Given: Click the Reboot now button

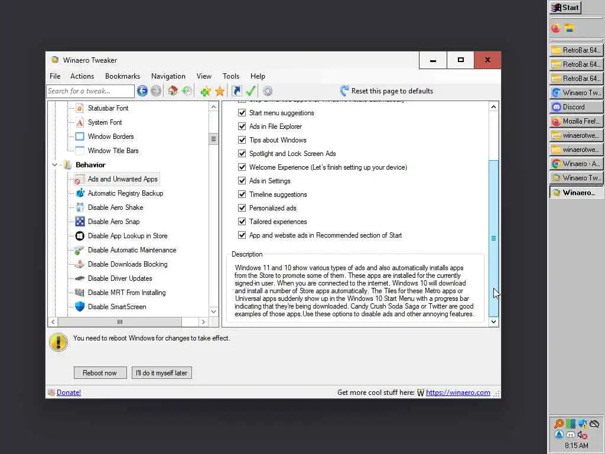Looking at the screenshot, I should click(x=100, y=373).
